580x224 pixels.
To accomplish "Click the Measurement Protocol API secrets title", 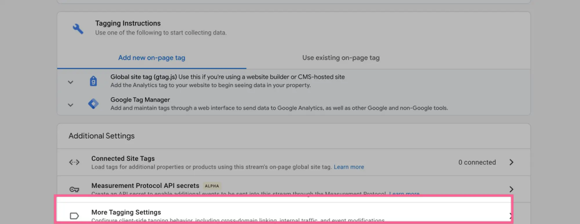I will point(146,186).
